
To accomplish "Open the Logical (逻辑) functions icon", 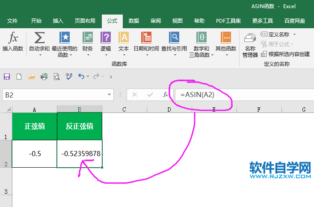I will click(x=106, y=38).
